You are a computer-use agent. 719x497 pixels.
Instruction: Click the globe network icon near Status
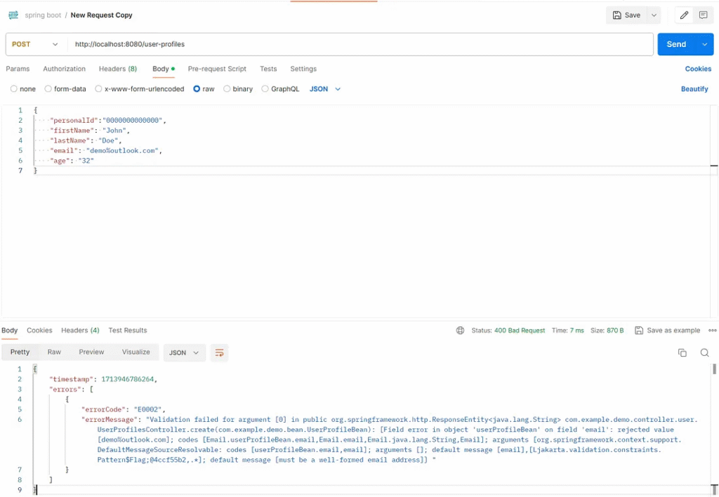(x=460, y=330)
